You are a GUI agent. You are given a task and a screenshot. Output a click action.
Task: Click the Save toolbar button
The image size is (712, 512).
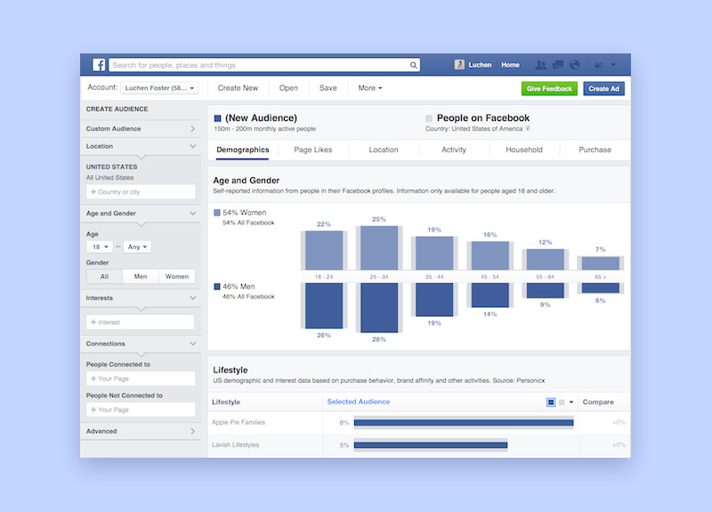(328, 87)
